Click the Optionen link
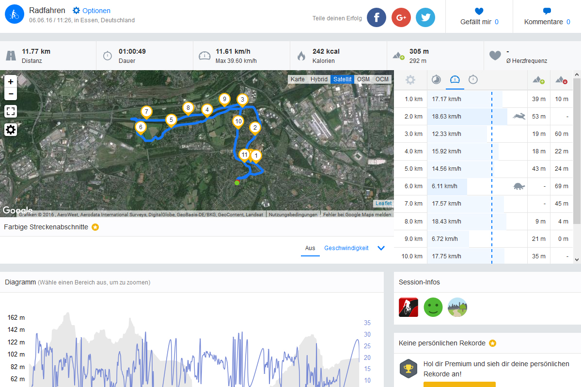This screenshot has height=387, width=581. coord(96,11)
